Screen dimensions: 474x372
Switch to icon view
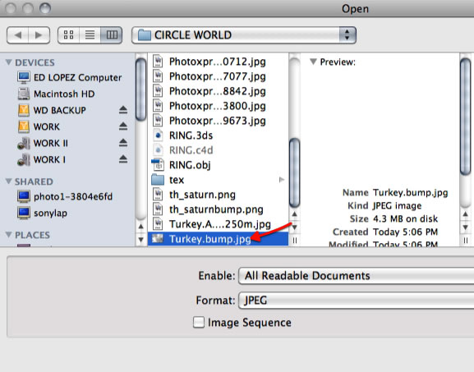pos(69,35)
